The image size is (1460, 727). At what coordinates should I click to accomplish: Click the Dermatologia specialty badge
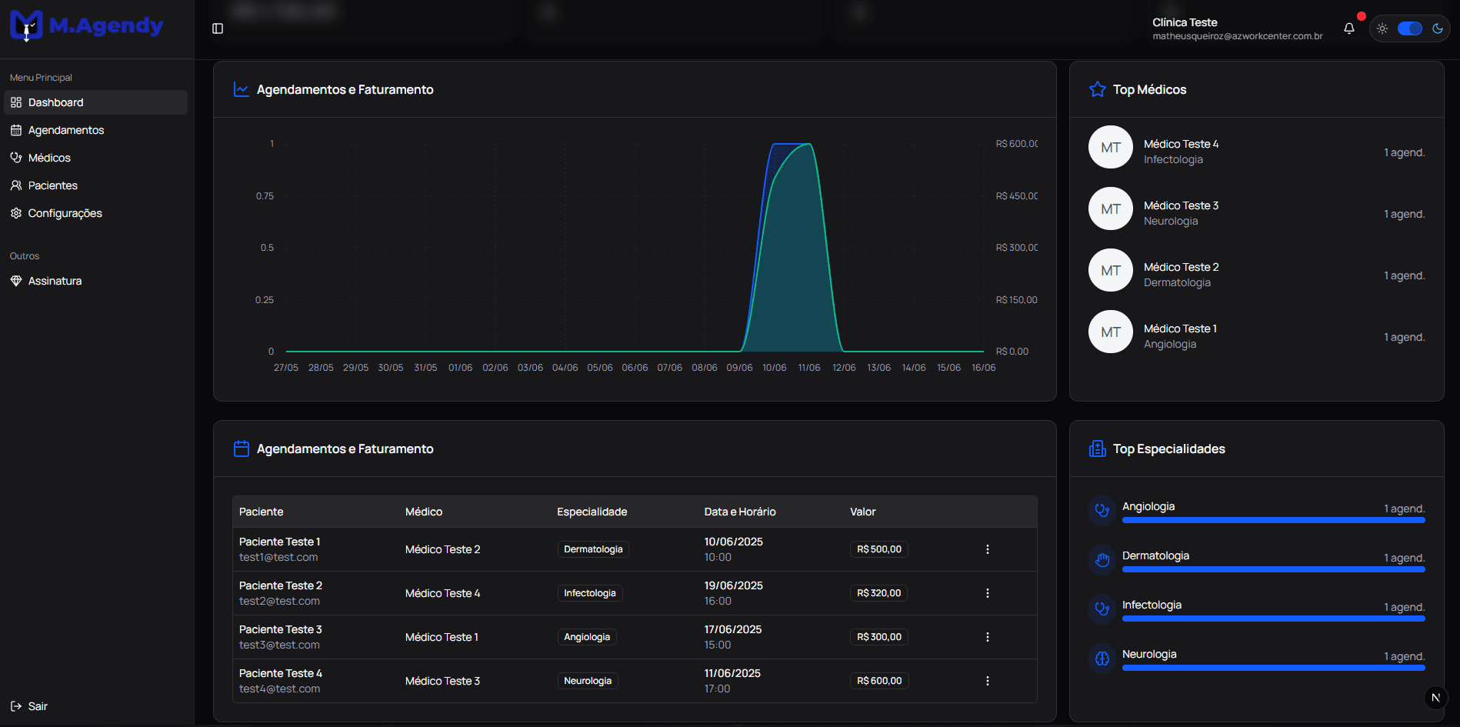click(592, 549)
